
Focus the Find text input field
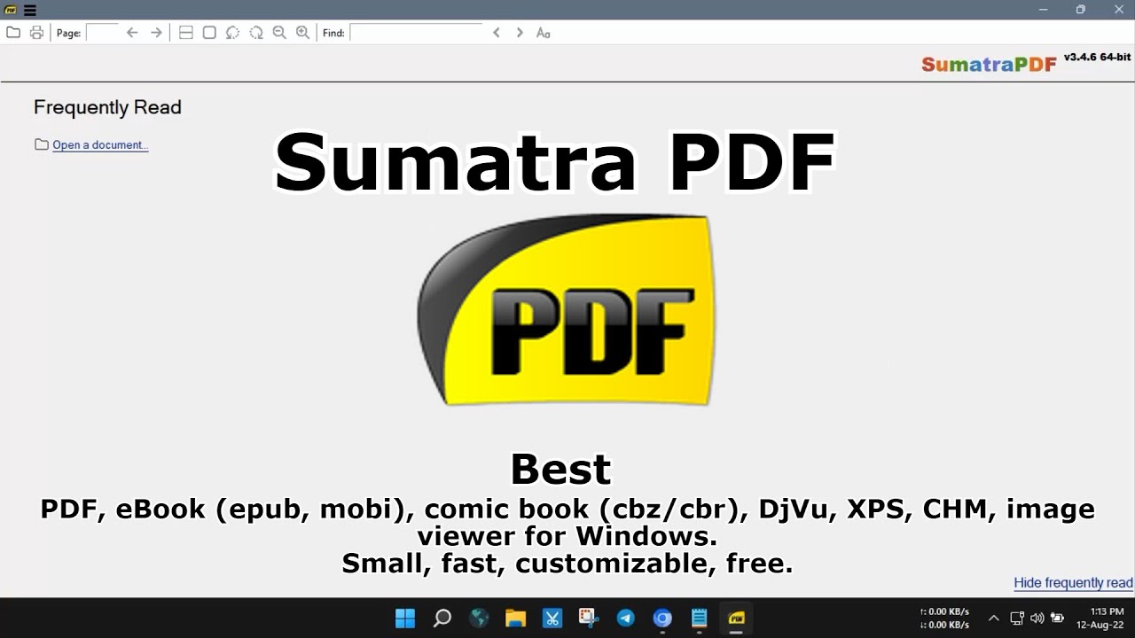[x=416, y=33]
